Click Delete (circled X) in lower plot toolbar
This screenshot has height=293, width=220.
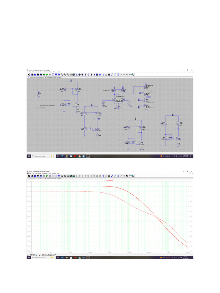point(109,176)
